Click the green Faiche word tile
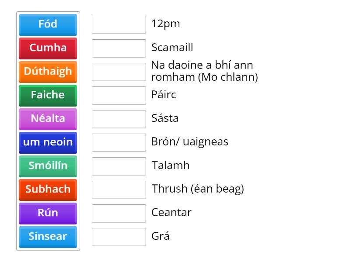This screenshot has width=350, height=262. 48,95
